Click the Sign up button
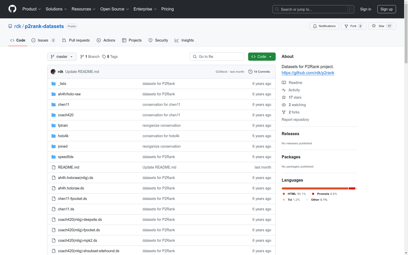 click(387, 9)
